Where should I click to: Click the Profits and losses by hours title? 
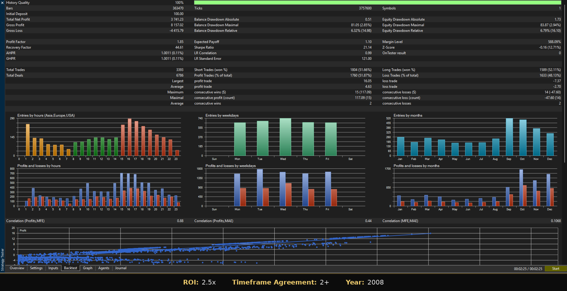point(39,166)
